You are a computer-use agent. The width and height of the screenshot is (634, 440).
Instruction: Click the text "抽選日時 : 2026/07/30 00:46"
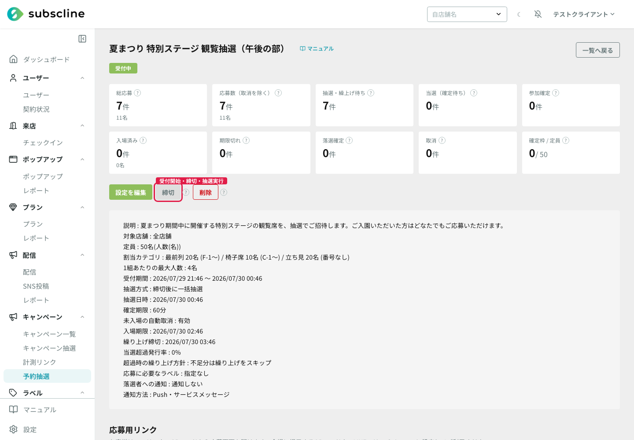163,300
